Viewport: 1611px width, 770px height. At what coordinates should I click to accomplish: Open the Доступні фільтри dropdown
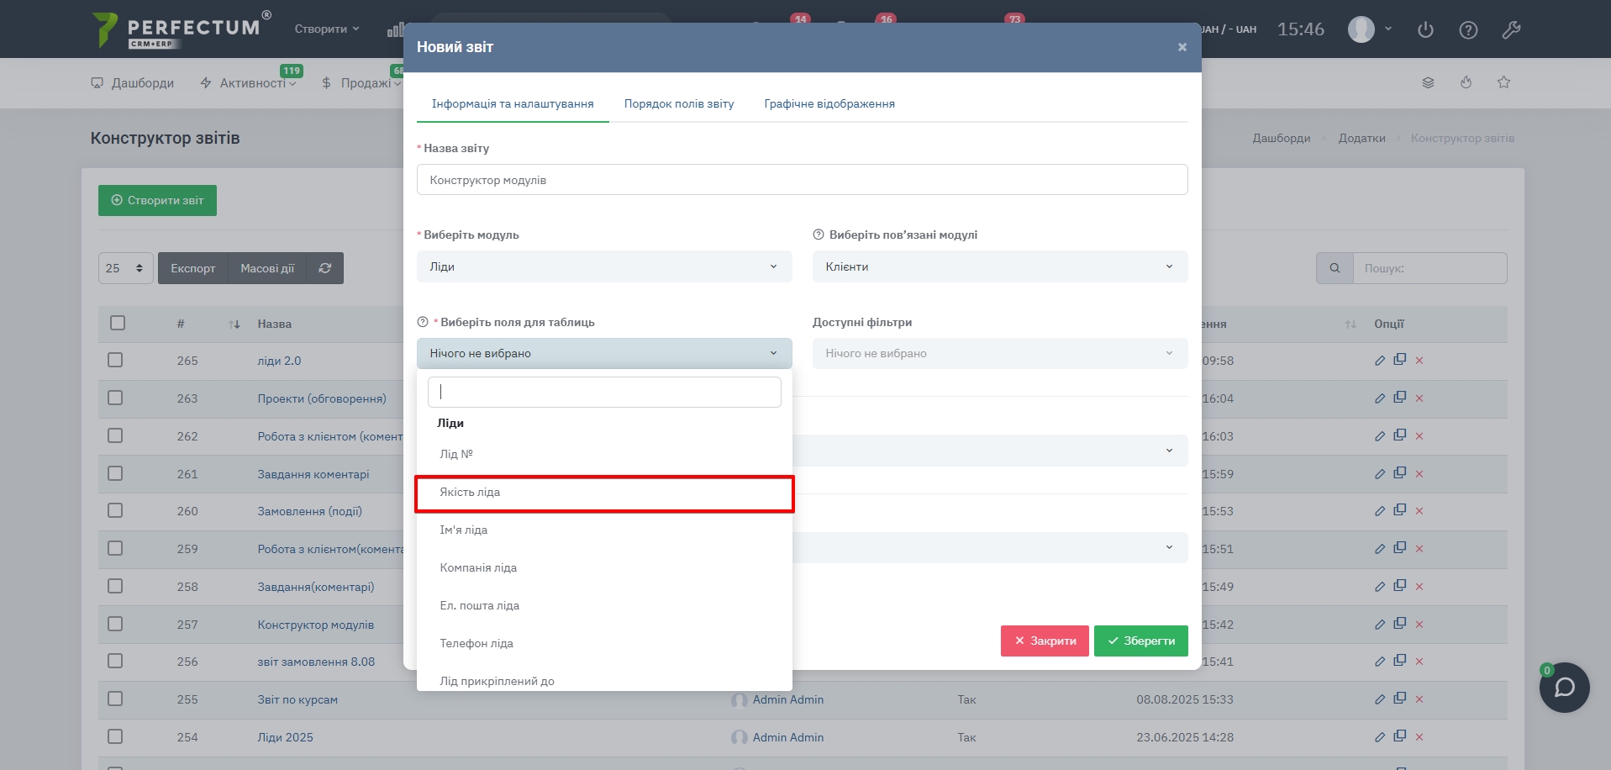1000,353
